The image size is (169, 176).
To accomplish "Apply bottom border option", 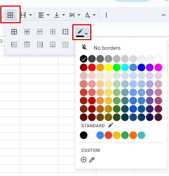I will pos(53,45).
